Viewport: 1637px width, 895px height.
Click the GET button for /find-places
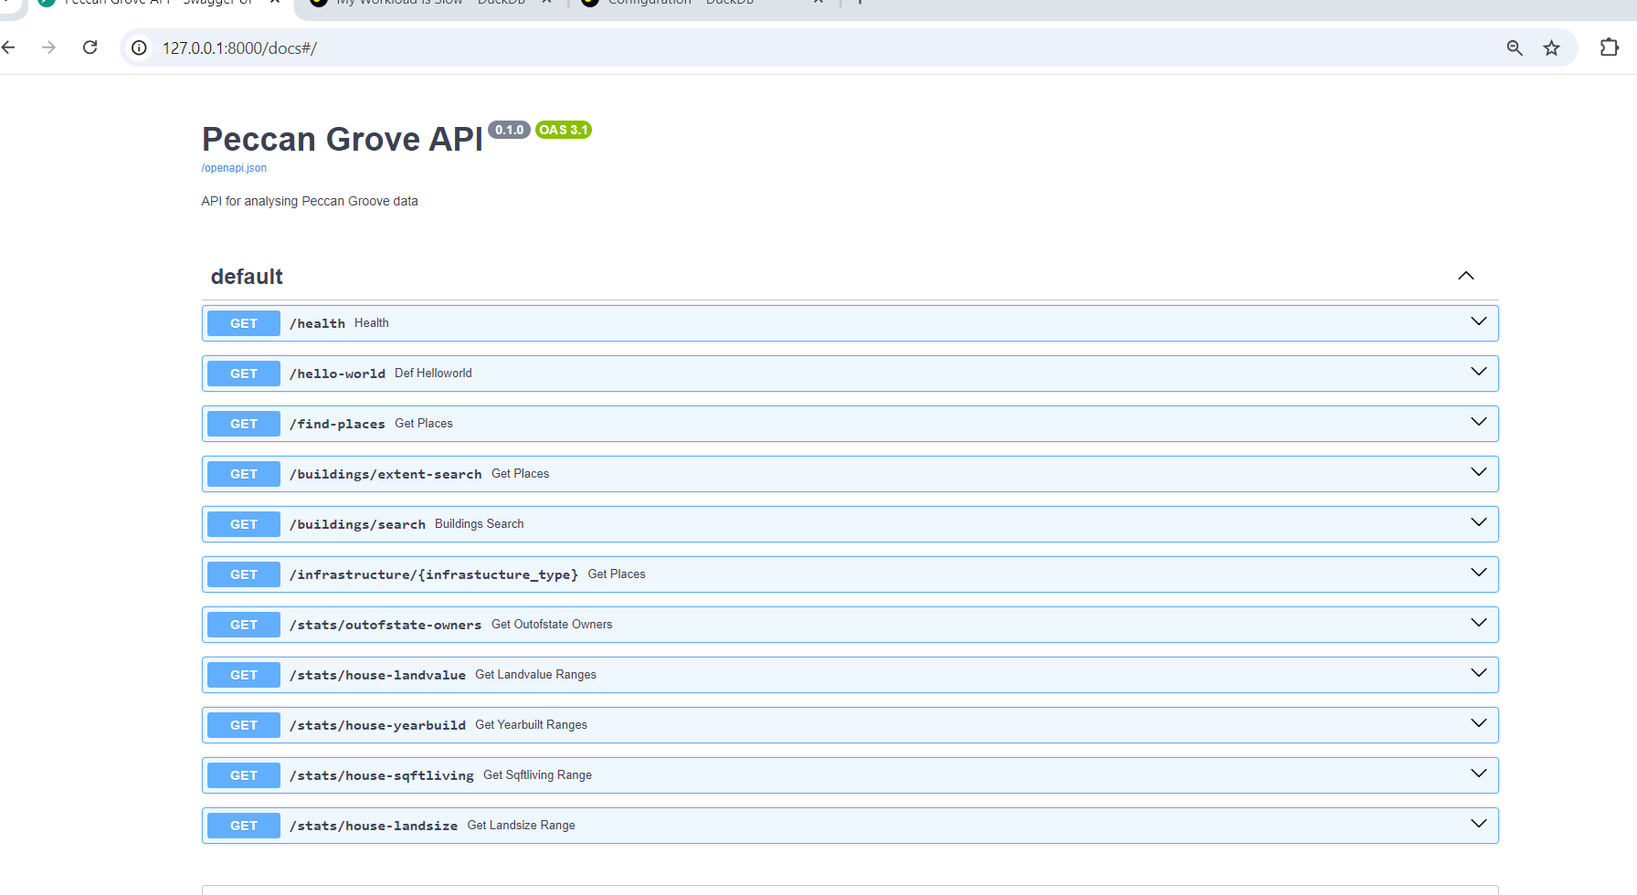tap(244, 424)
